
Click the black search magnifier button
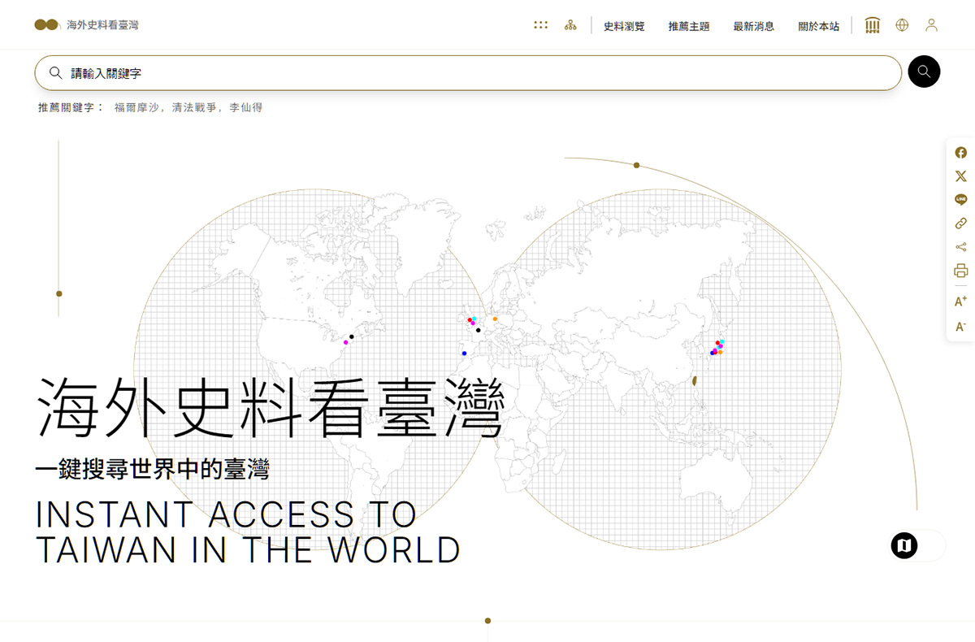pyautogui.click(x=923, y=72)
